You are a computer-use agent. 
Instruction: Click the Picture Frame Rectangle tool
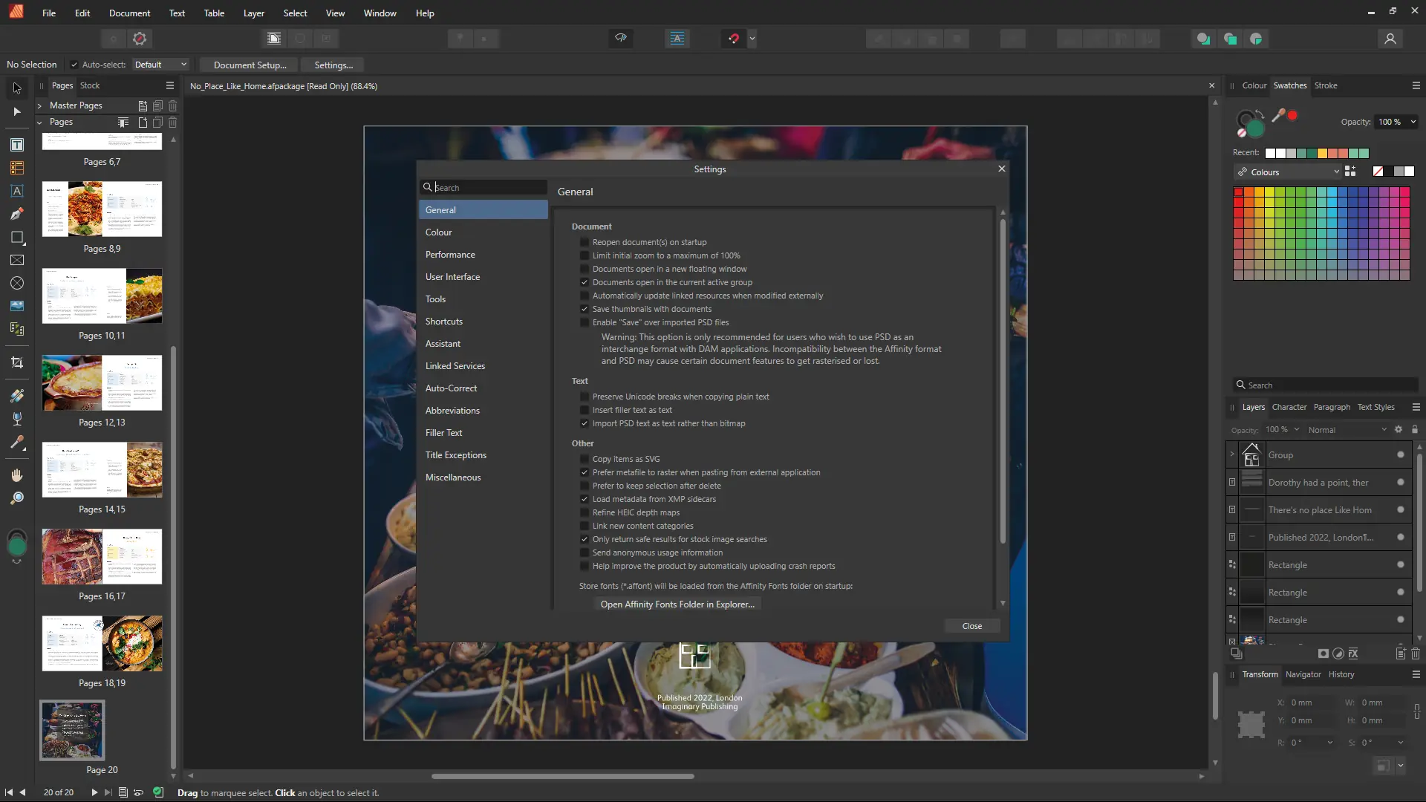pyautogui.click(x=16, y=260)
